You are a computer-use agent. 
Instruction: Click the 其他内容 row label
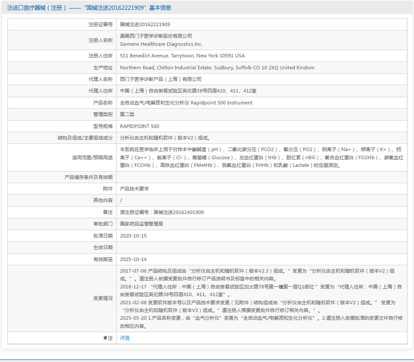click(x=103, y=200)
